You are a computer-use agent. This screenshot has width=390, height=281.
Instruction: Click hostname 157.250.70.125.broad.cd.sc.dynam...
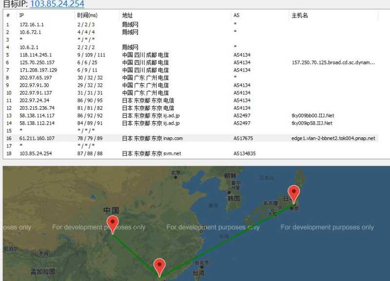pyautogui.click(x=333, y=62)
